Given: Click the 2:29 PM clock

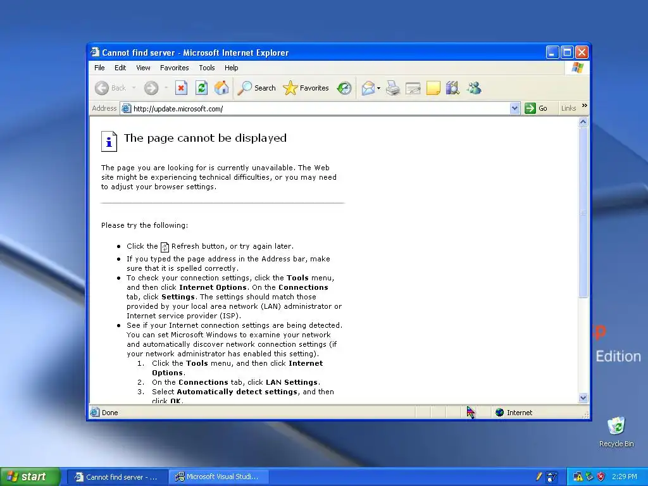Looking at the screenshot, I should (625, 477).
